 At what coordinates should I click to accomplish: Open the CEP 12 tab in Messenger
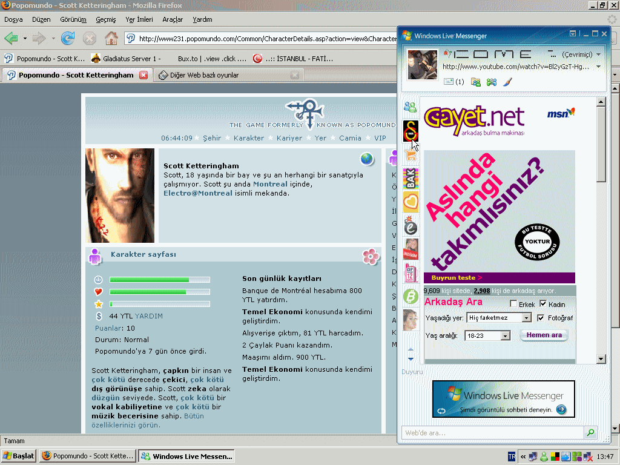tap(411, 273)
